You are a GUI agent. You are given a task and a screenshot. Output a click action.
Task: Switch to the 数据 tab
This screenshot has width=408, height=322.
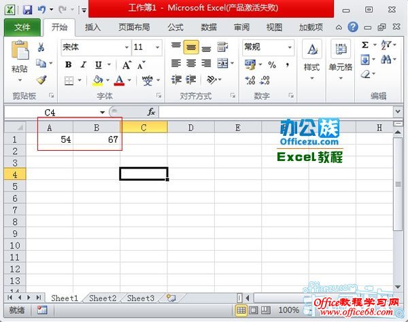point(209,27)
